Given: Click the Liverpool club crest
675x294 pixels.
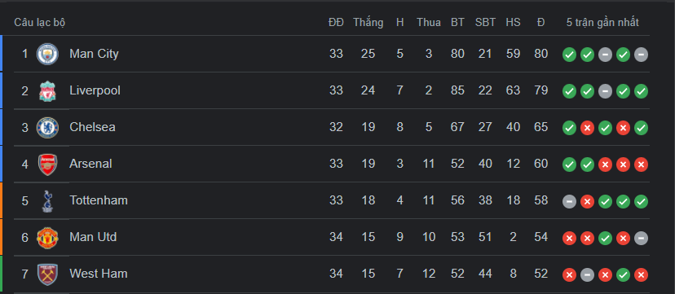Looking at the screenshot, I should tap(47, 91).
